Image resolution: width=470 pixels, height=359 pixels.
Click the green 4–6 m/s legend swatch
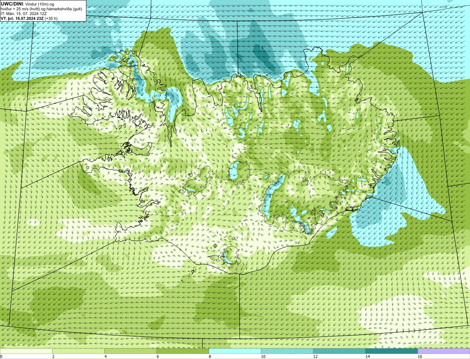pos(131,351)
